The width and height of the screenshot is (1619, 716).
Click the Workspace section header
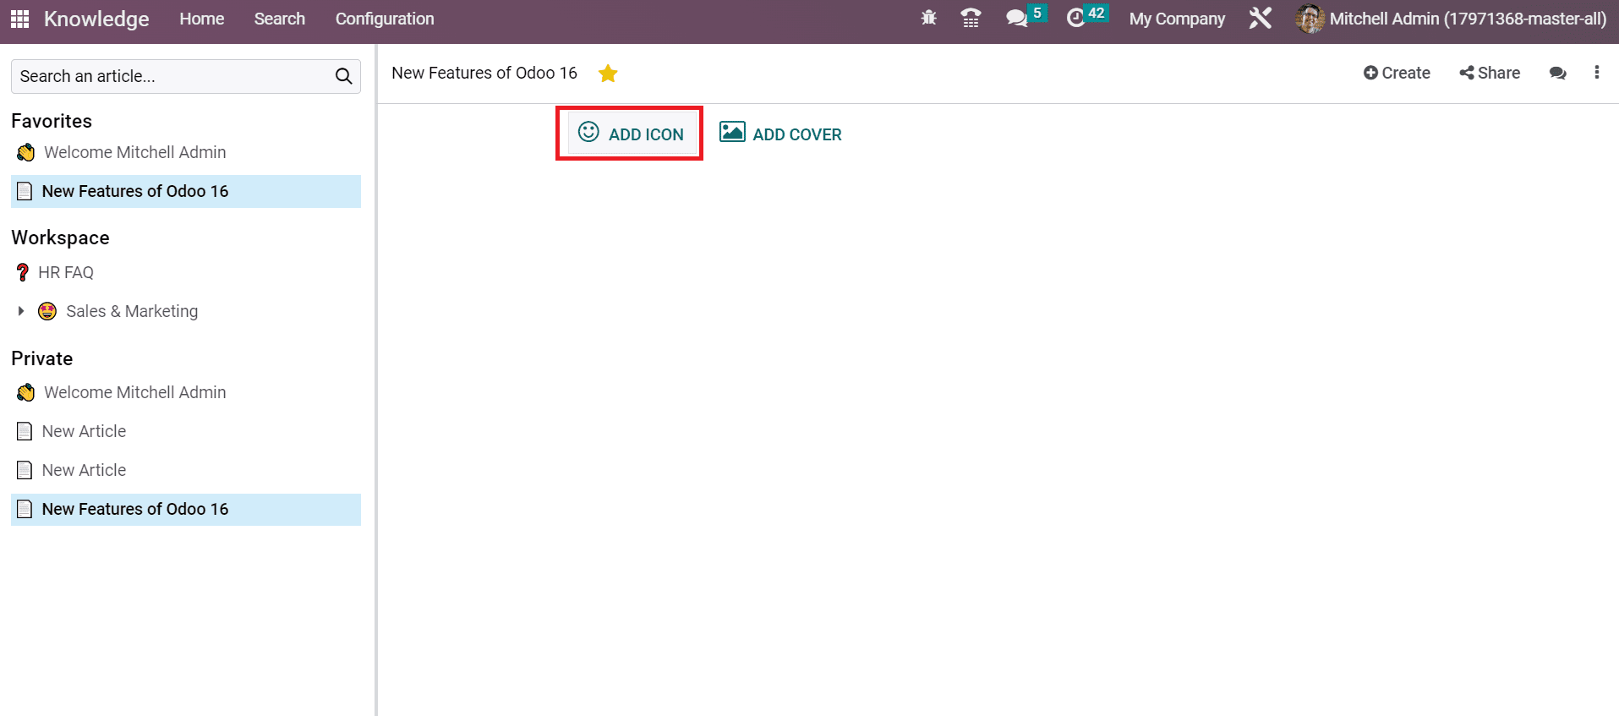coord(60,238)
